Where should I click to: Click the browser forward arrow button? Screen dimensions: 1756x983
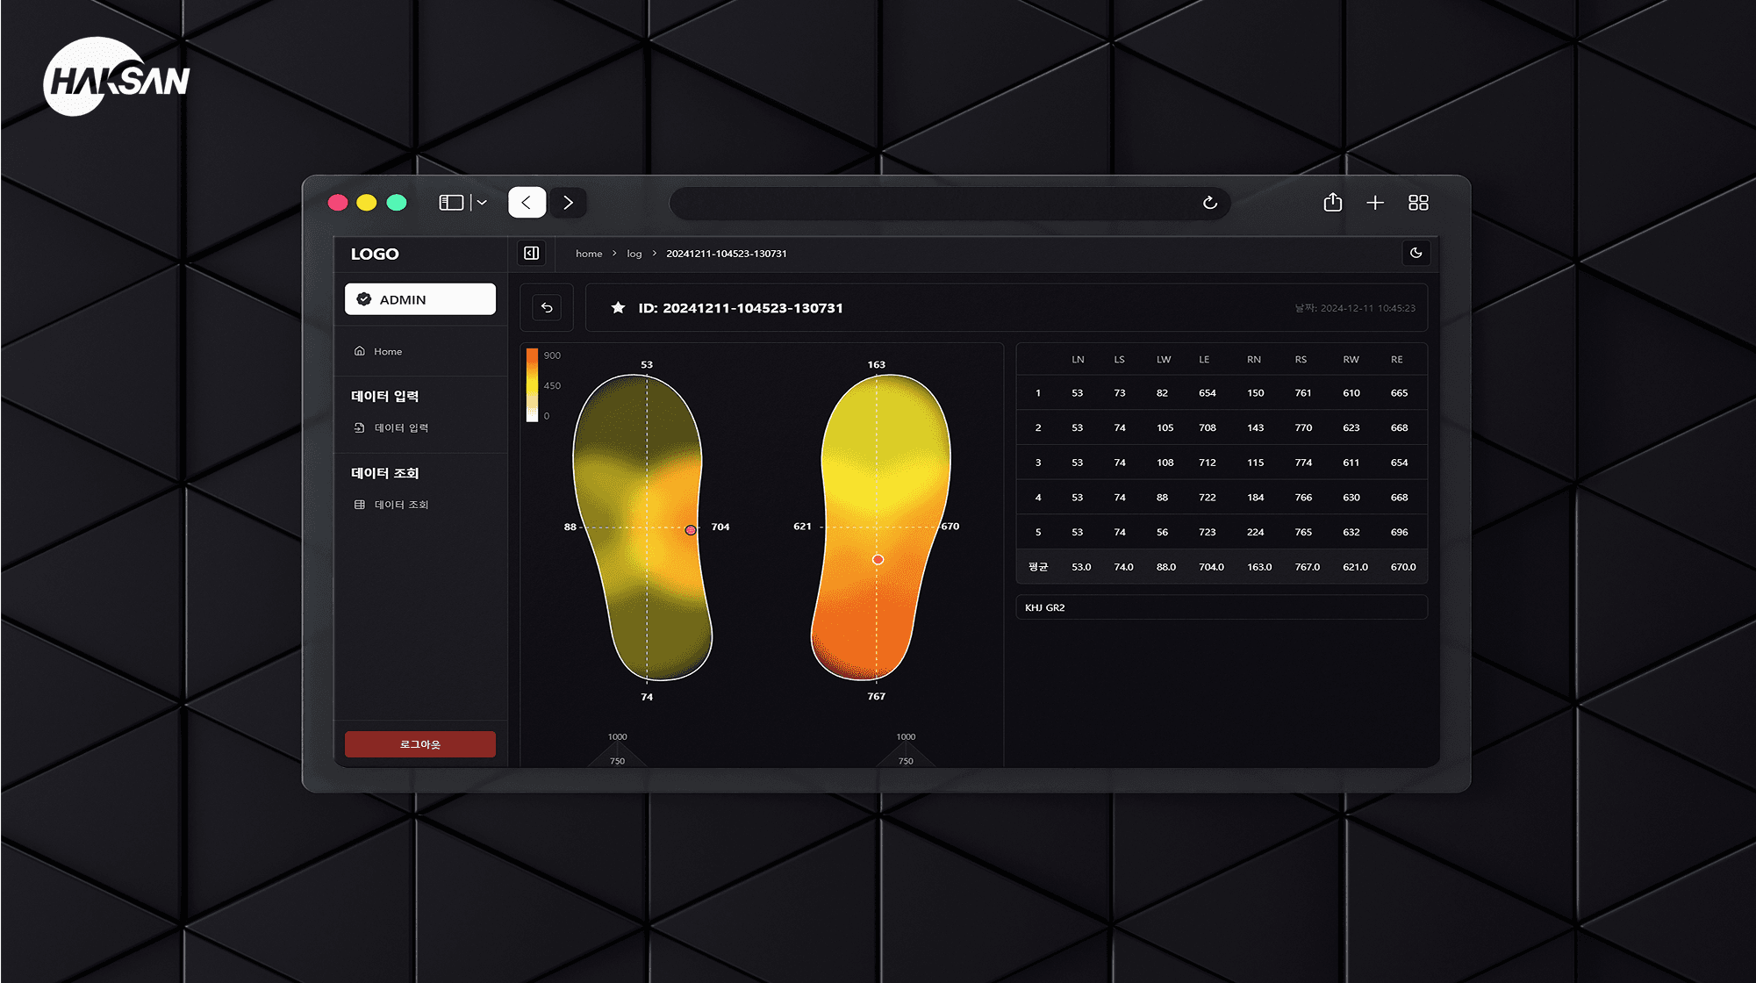click(568, 203)
